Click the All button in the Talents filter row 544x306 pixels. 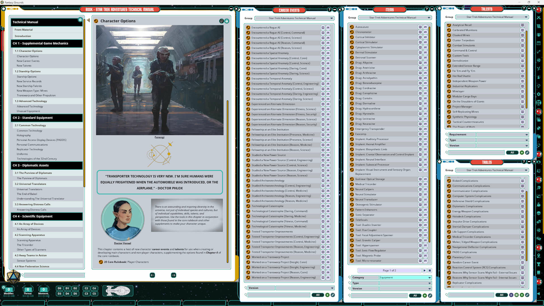coord(512,152)
